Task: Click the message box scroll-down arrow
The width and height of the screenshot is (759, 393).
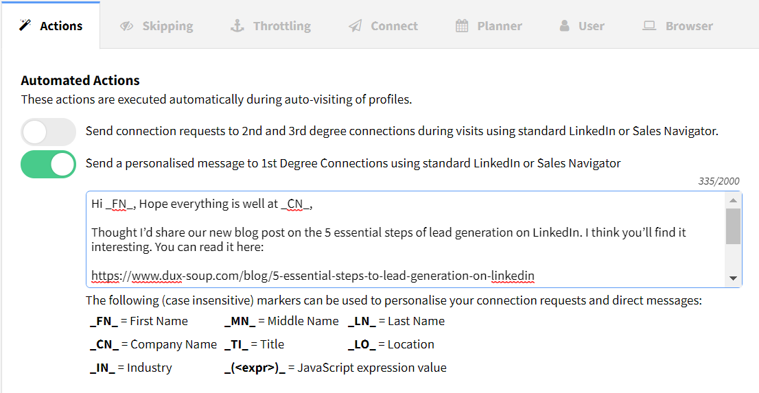Action: (733, 278)
